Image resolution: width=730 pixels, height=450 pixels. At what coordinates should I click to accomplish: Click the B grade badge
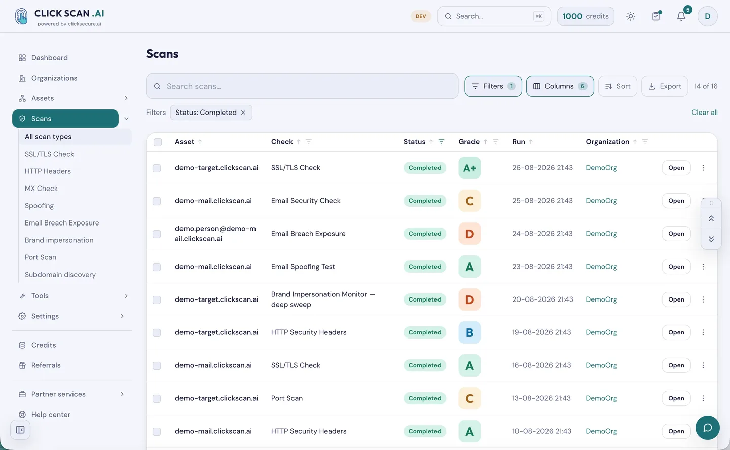tap(469, 332)
